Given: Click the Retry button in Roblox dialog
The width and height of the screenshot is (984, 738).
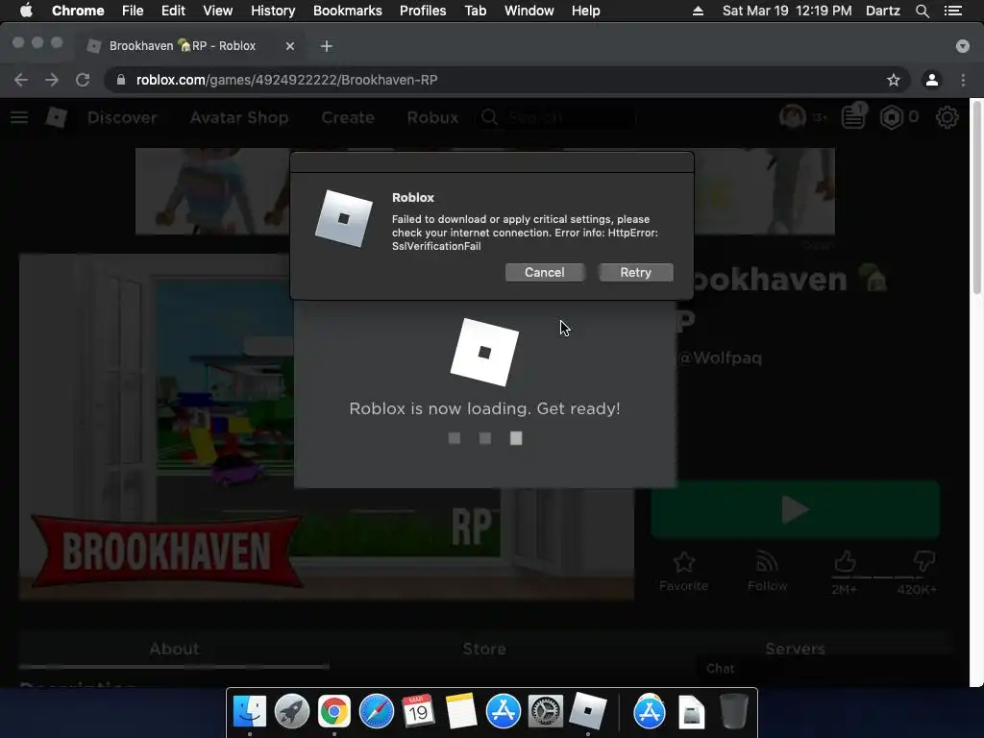Looking at the screenshot, I should 636,272.
